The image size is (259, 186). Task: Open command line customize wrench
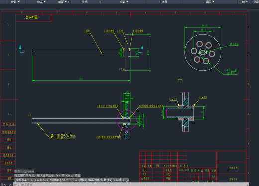click(10, 185)
